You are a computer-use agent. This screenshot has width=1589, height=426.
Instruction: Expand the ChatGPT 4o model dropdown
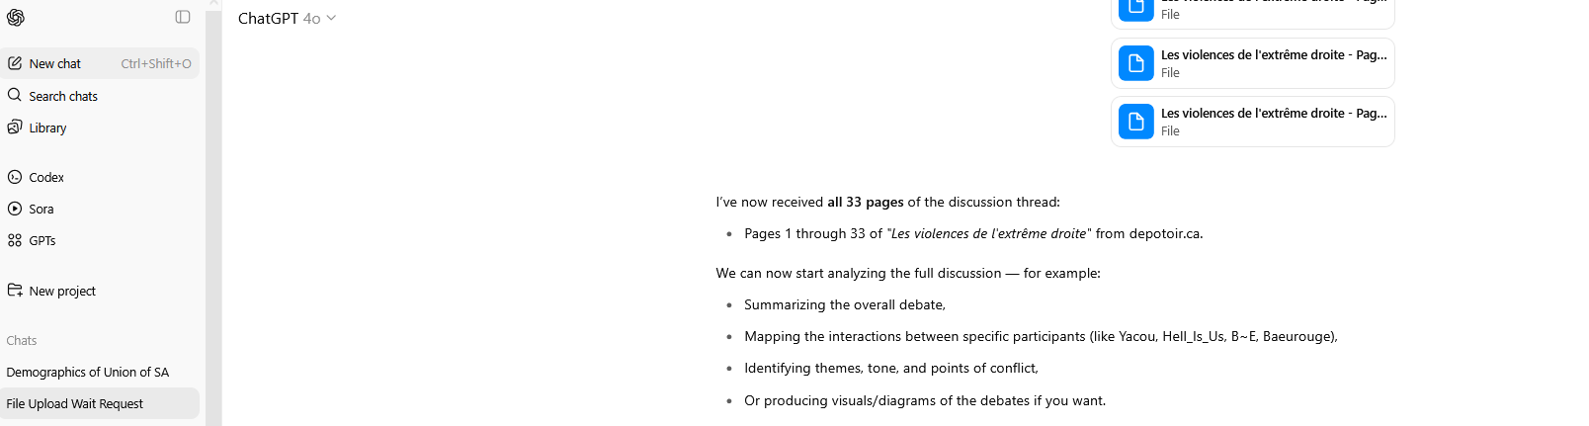(x=287, y=18)
